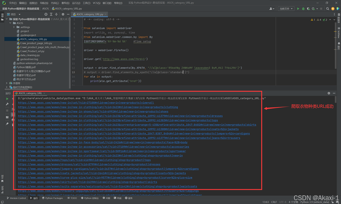The width and height of the screenshot is (341, 204).
Task: Open project panel settings gear
Action: pyautogui.click(x=63, y=14)
